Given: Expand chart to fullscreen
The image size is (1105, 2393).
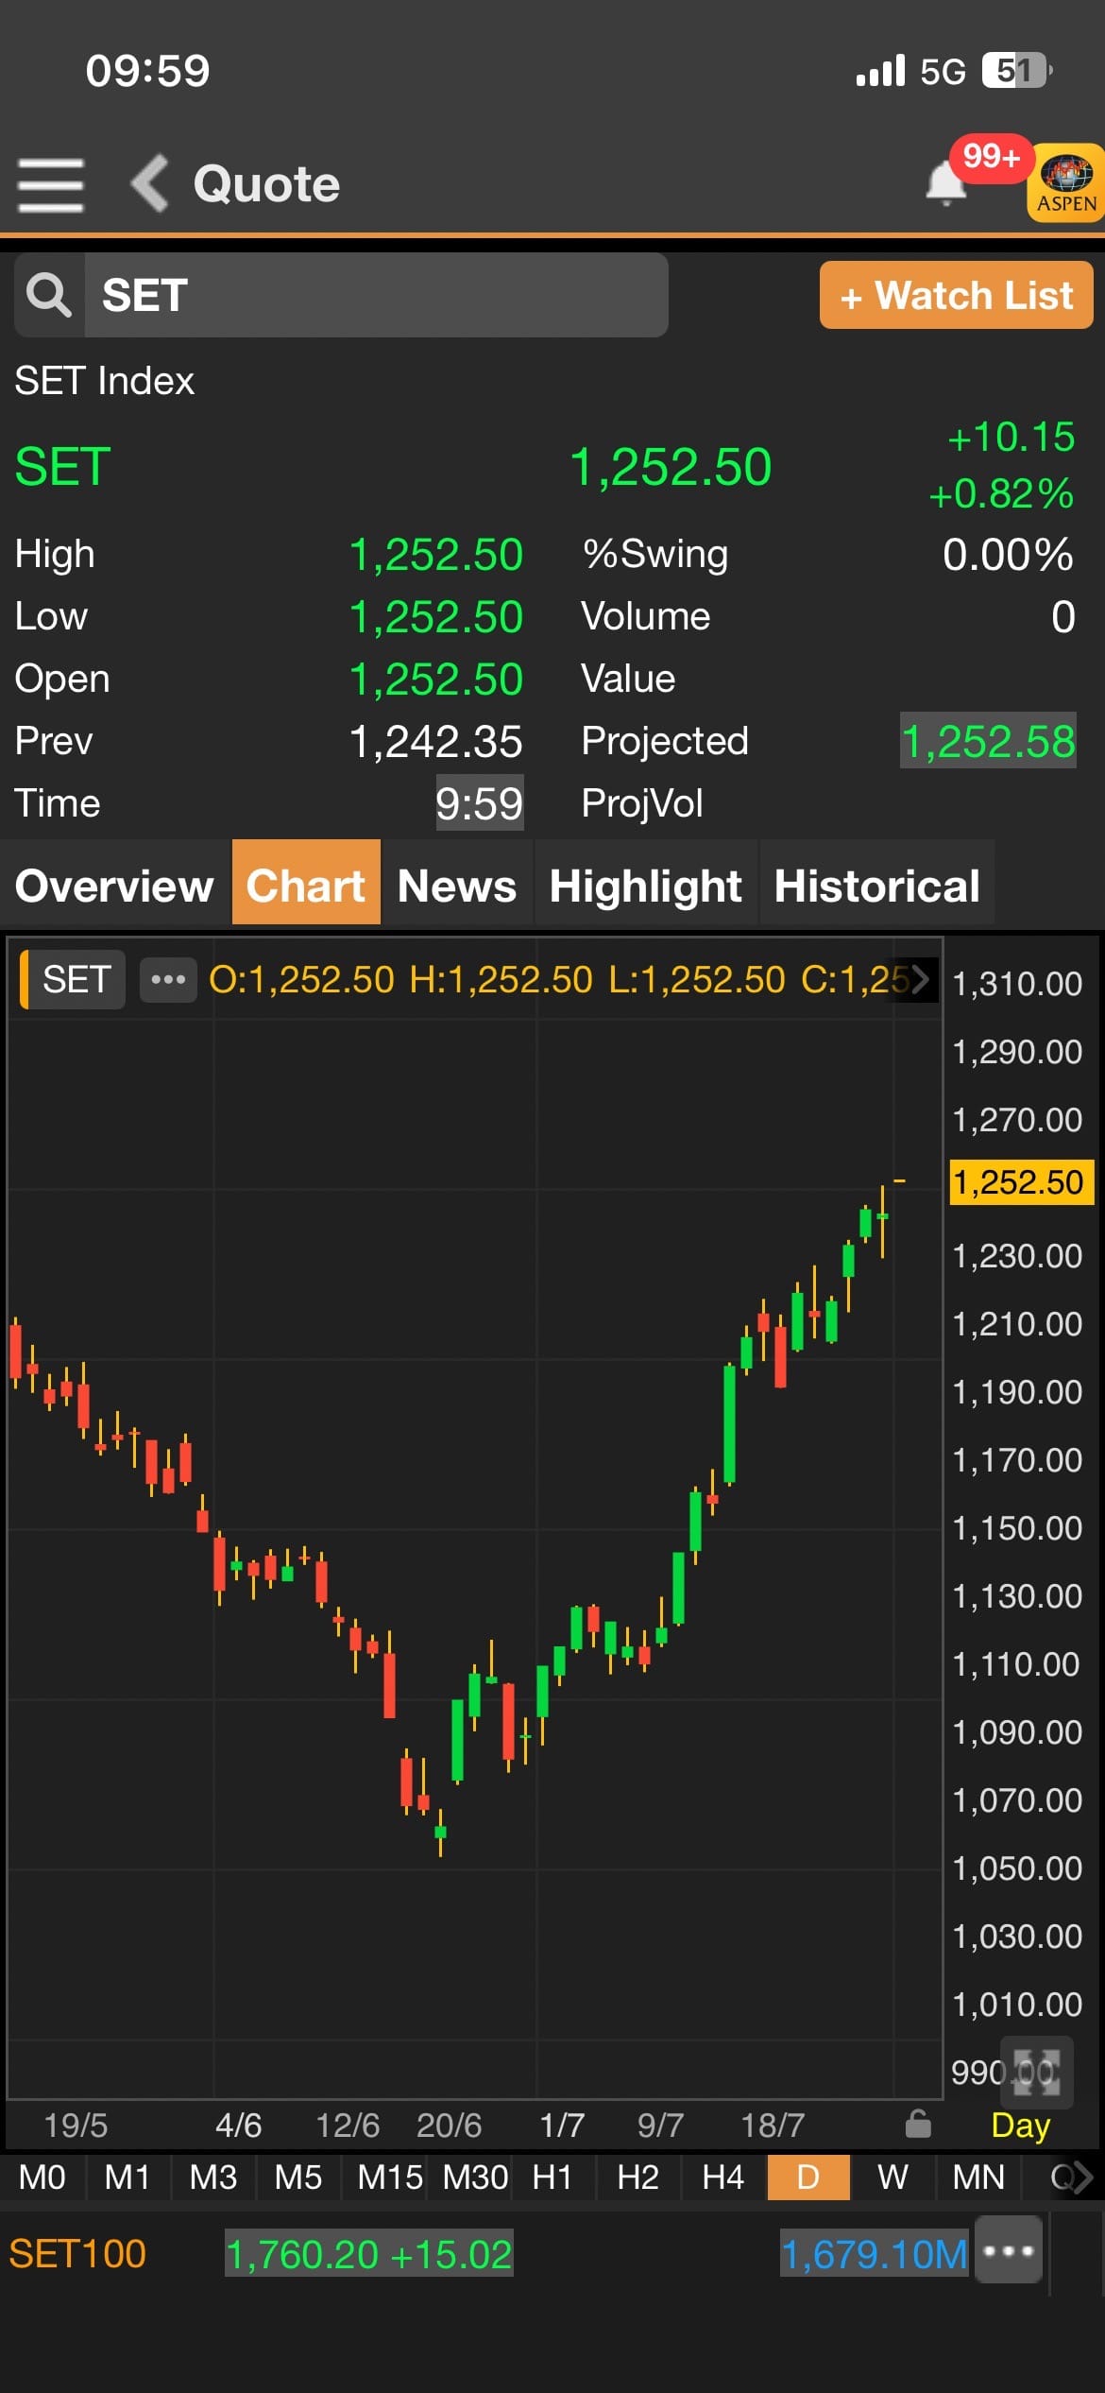Looking at the screenshot, I should [x=1036, y=2073].
